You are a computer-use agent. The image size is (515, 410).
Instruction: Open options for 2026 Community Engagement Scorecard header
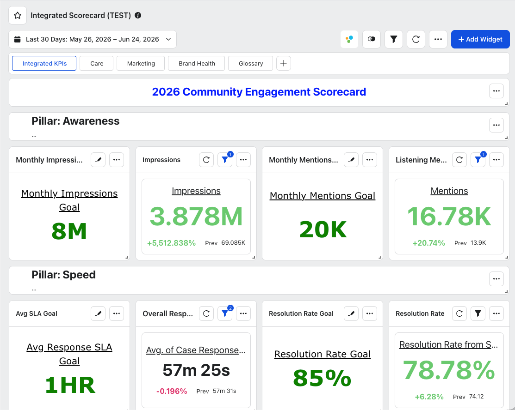pos(496,91)
